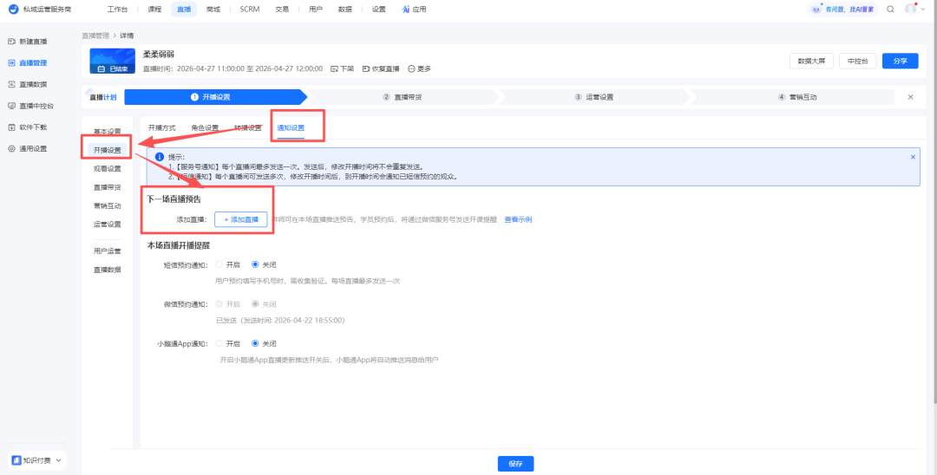Open 新建直播 in the left sidebar
Viewport: 937px width, 475px height.
click(x=28, y=42)
